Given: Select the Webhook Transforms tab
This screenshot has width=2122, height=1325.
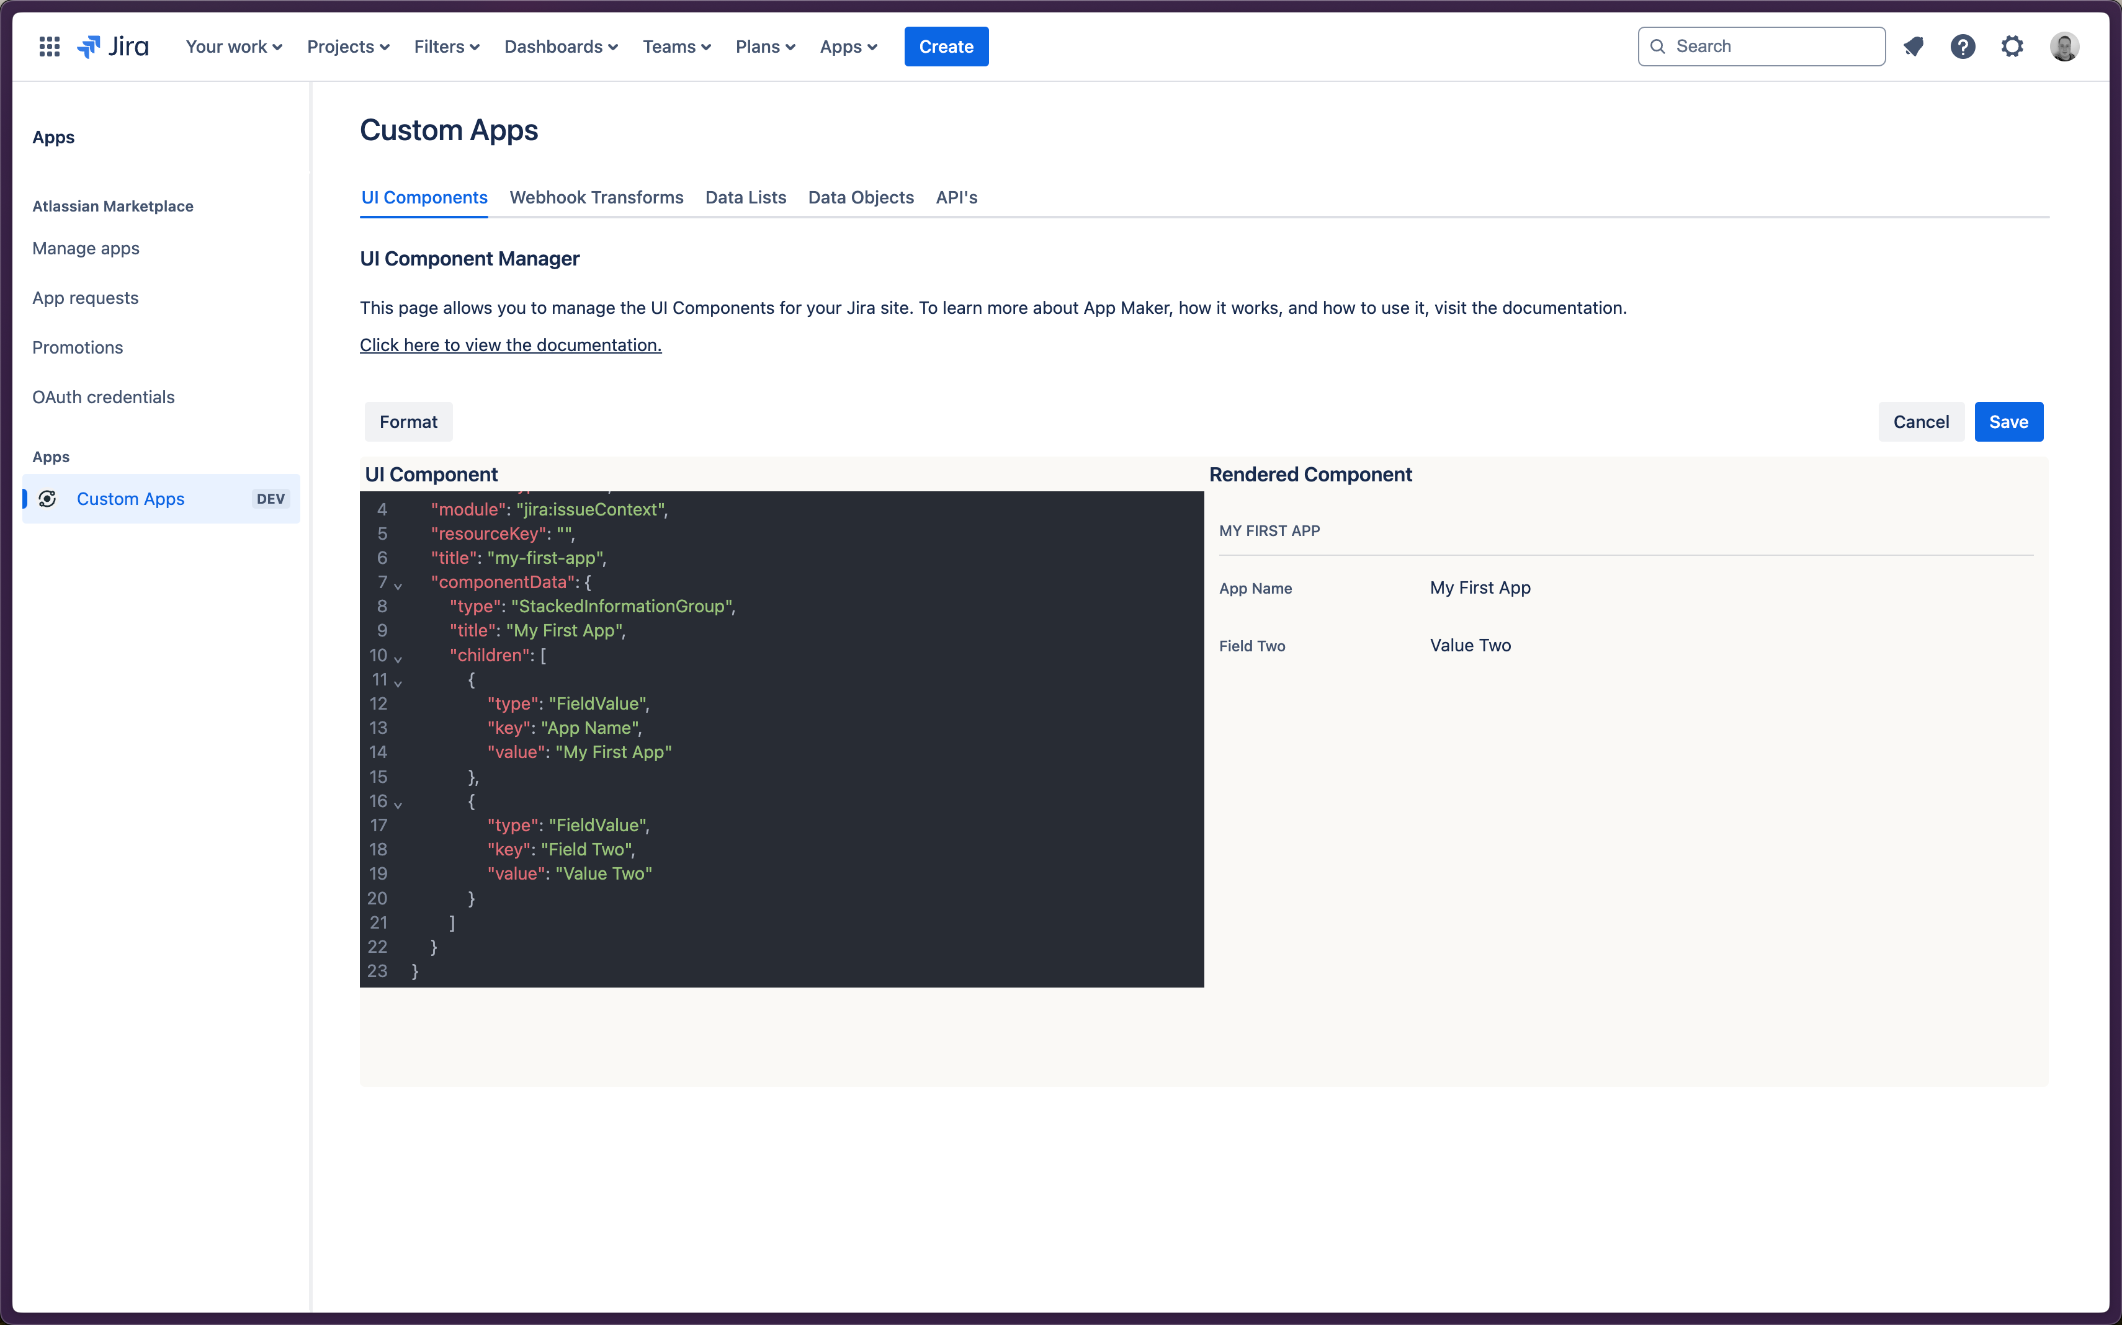Looking at the screenshot, I should tap(596, 197).
